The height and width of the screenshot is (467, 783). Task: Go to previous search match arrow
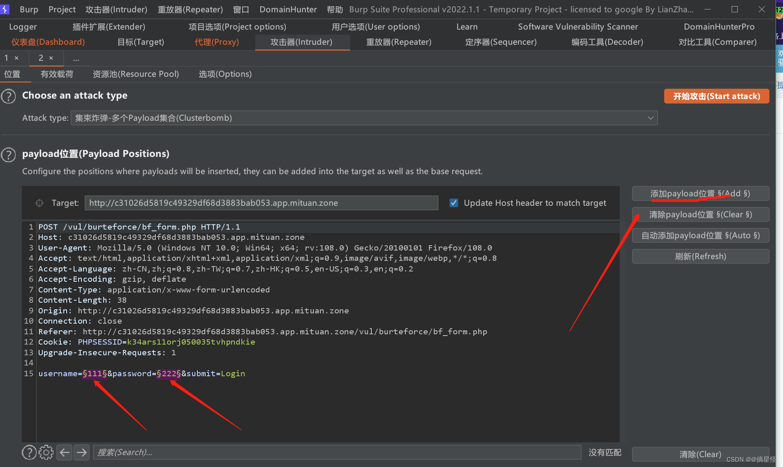coord(65,452)
